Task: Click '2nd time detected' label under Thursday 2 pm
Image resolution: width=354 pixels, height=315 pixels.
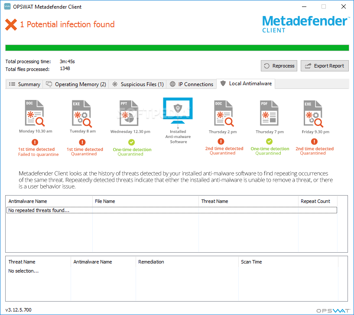Action: [224, 148]
